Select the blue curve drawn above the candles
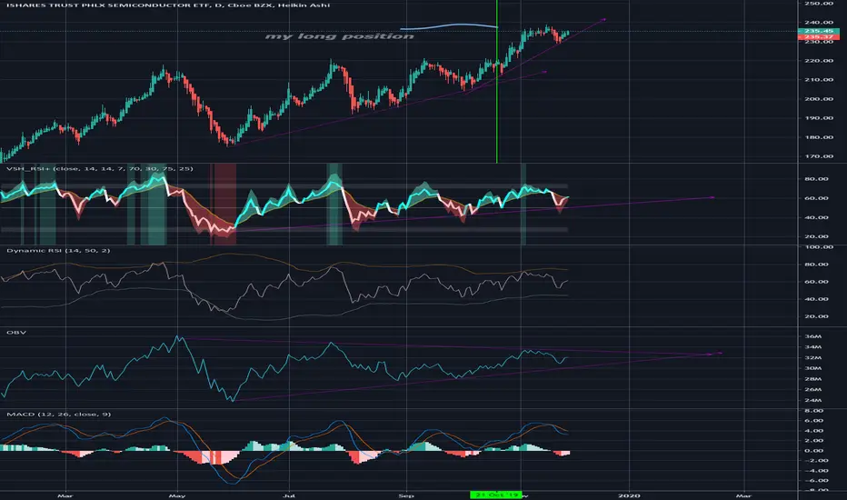Image resolution: width=847 pixels, height=500 pixels. click(x=448, y=26)
